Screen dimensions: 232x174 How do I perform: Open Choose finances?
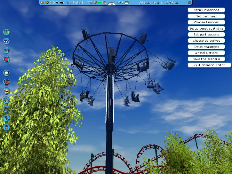pos(206,22)
